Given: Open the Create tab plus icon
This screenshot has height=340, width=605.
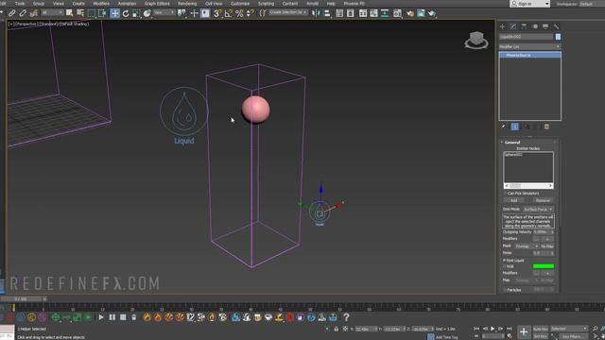Looking at the screenshot, I should pyautogui.click(x=502, y=26).
